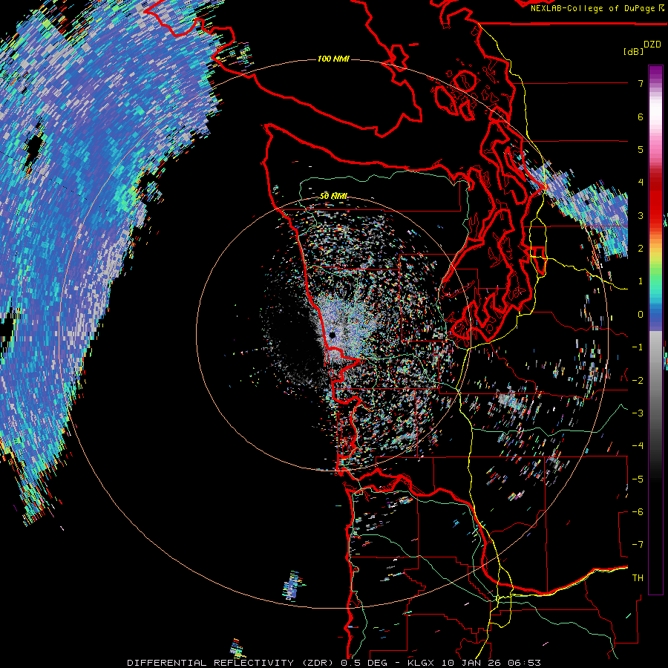The height and width of the screenshot is (668, 668).
Task: Click the white-pink band of the ZDR color bar
Action: [x=655, y=119]
